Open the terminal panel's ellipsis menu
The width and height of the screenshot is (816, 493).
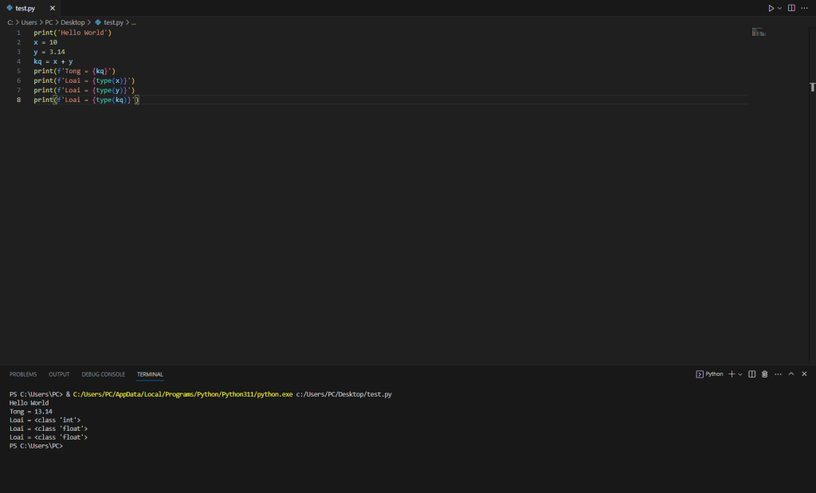(778, 374)
